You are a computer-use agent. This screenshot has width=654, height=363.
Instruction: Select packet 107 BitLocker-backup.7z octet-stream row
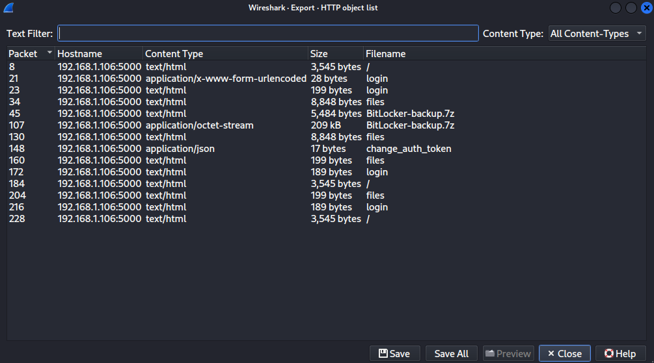point(327,125)
